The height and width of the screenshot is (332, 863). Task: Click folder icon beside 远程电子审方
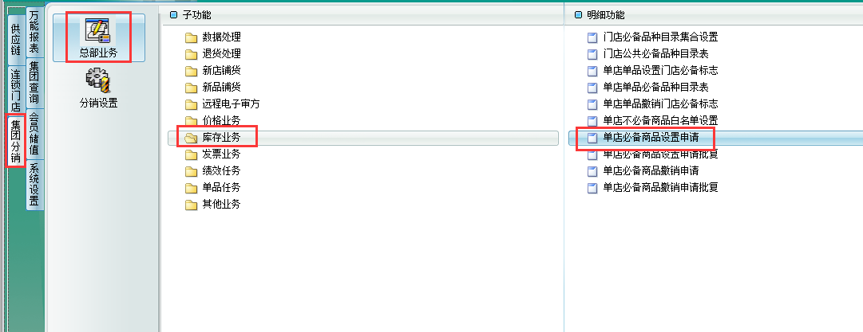coord(191,104)
